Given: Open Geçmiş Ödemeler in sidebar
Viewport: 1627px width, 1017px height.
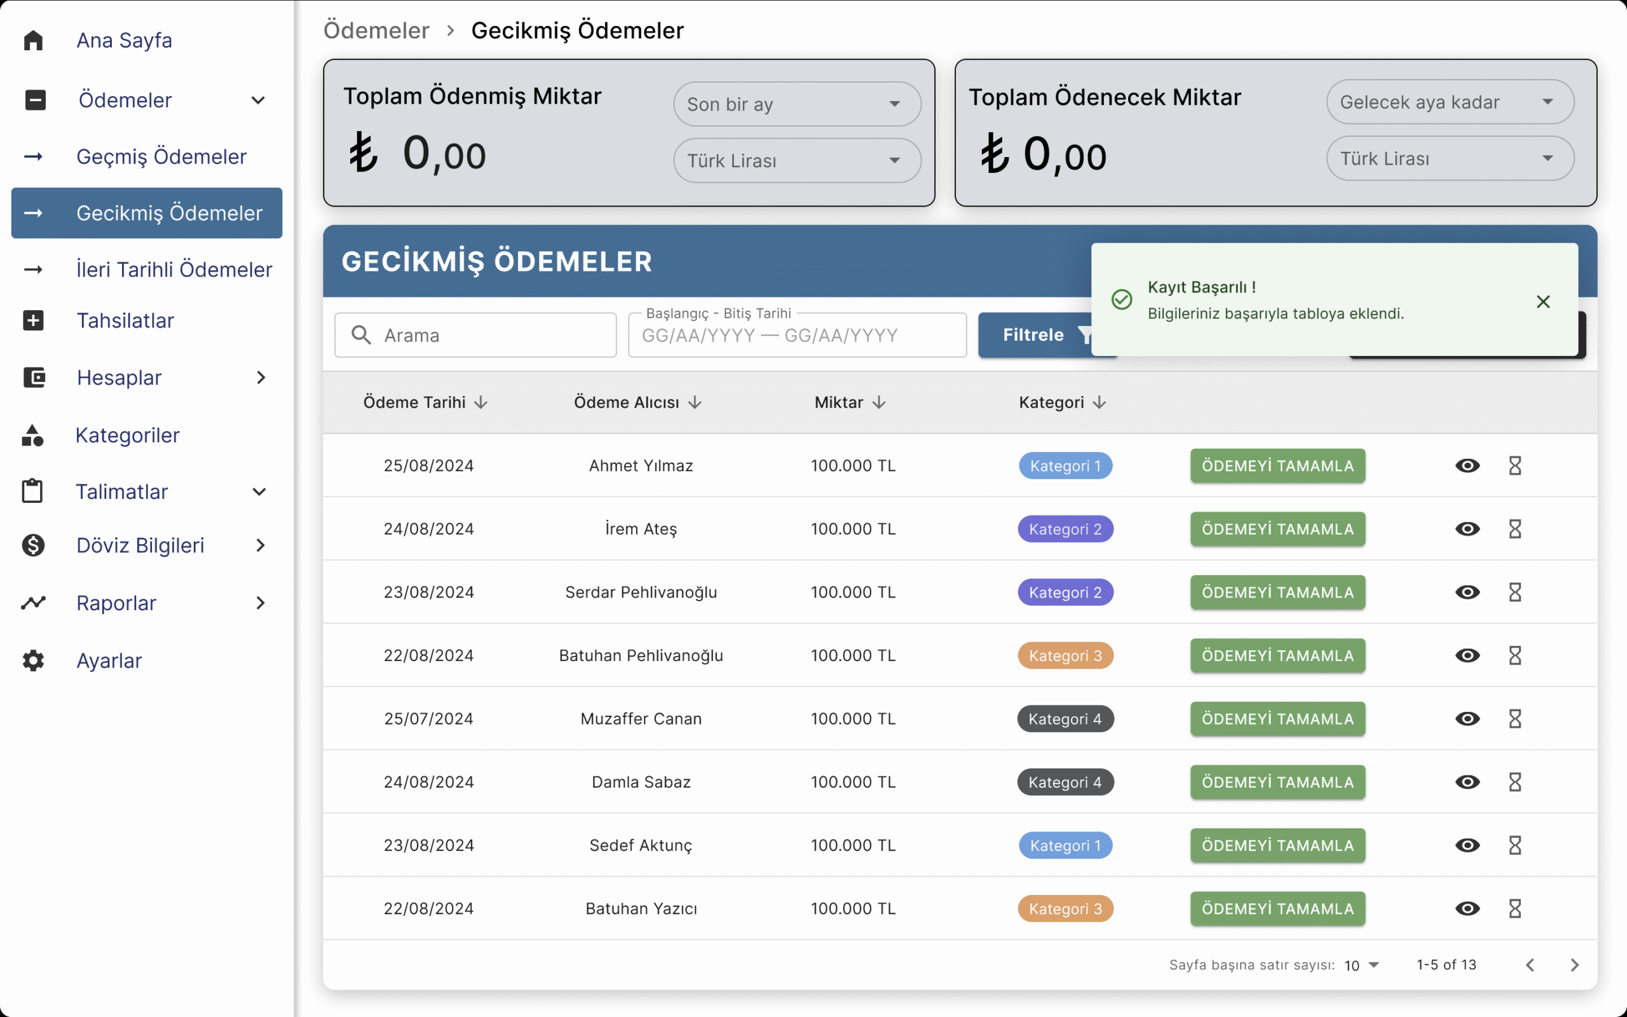Looking at the screenshot, I should tap(161, 157).
